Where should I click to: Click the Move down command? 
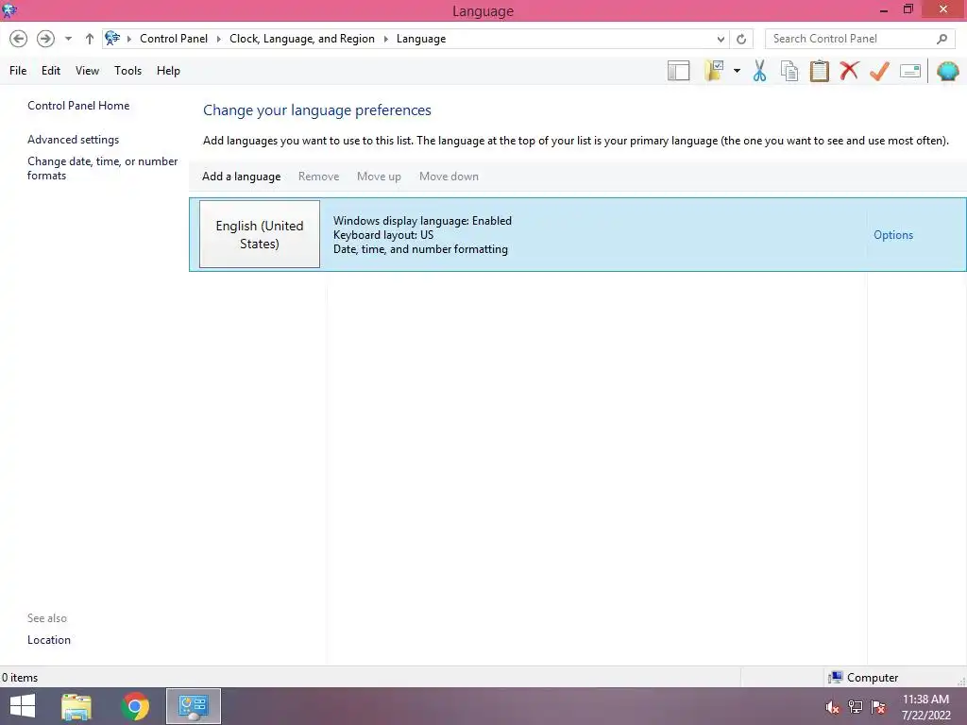(449, 177)
